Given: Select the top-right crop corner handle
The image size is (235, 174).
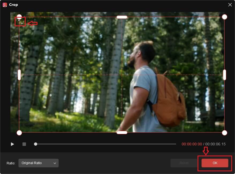Looking at the screenshot, I should click(224, 17).
